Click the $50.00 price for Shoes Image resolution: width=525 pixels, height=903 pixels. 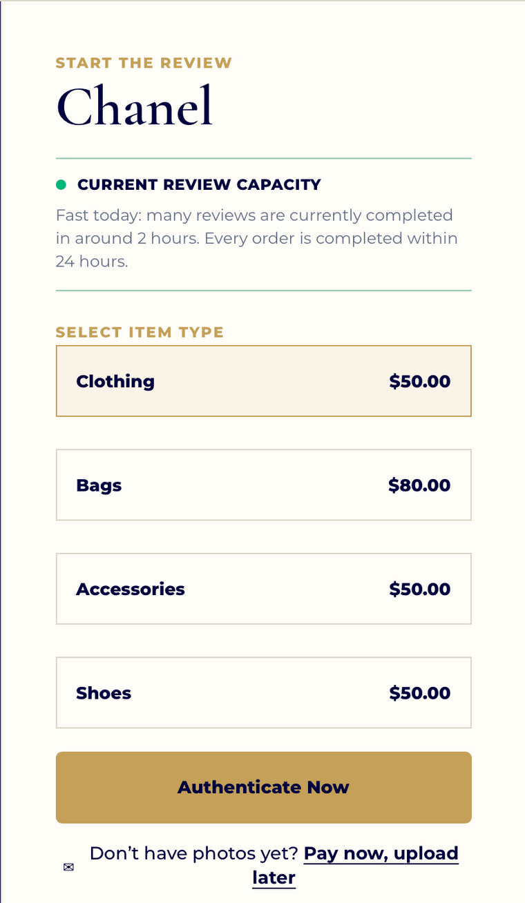(420, 693)
